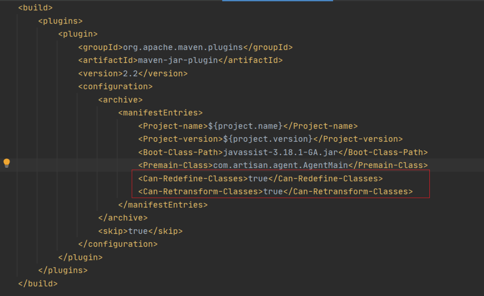
Task: Click the artifactId maven-jar-plugin line
Action: [180, 60]
